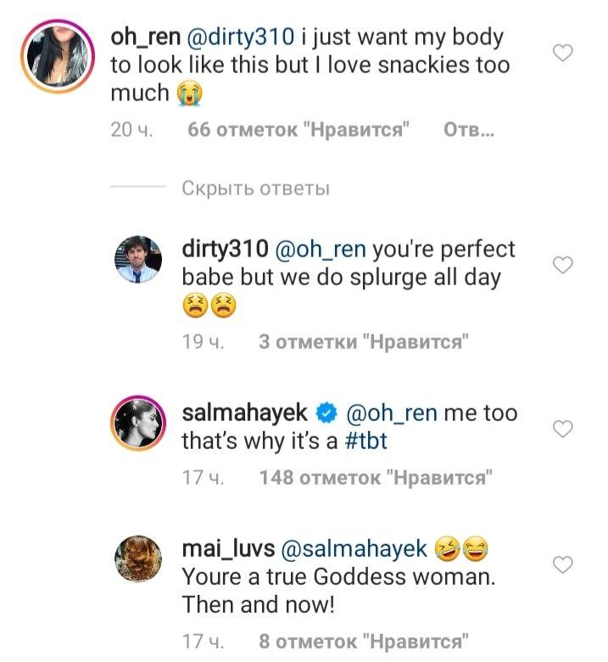Like oh_ren's comment with the heart

point(562,53)
